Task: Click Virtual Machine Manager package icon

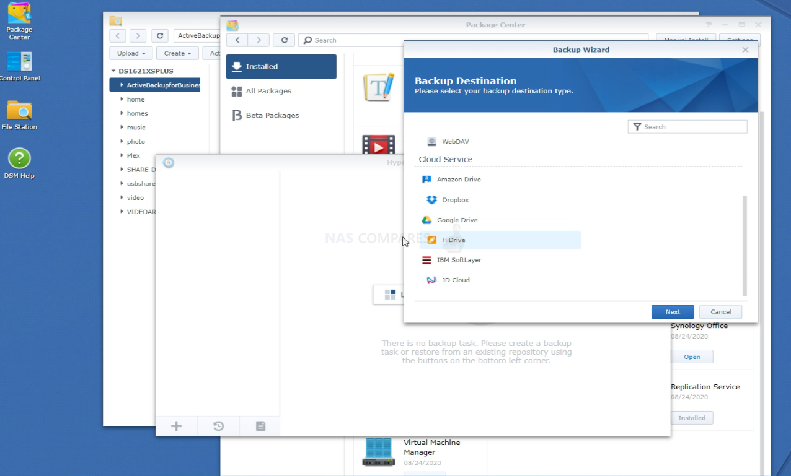Action: click(378, 452)
